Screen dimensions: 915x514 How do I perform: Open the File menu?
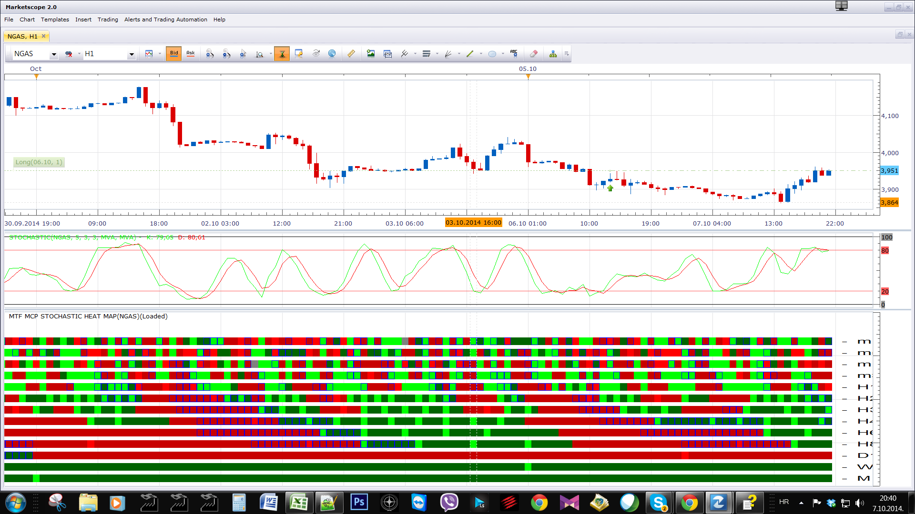(9, 20)
